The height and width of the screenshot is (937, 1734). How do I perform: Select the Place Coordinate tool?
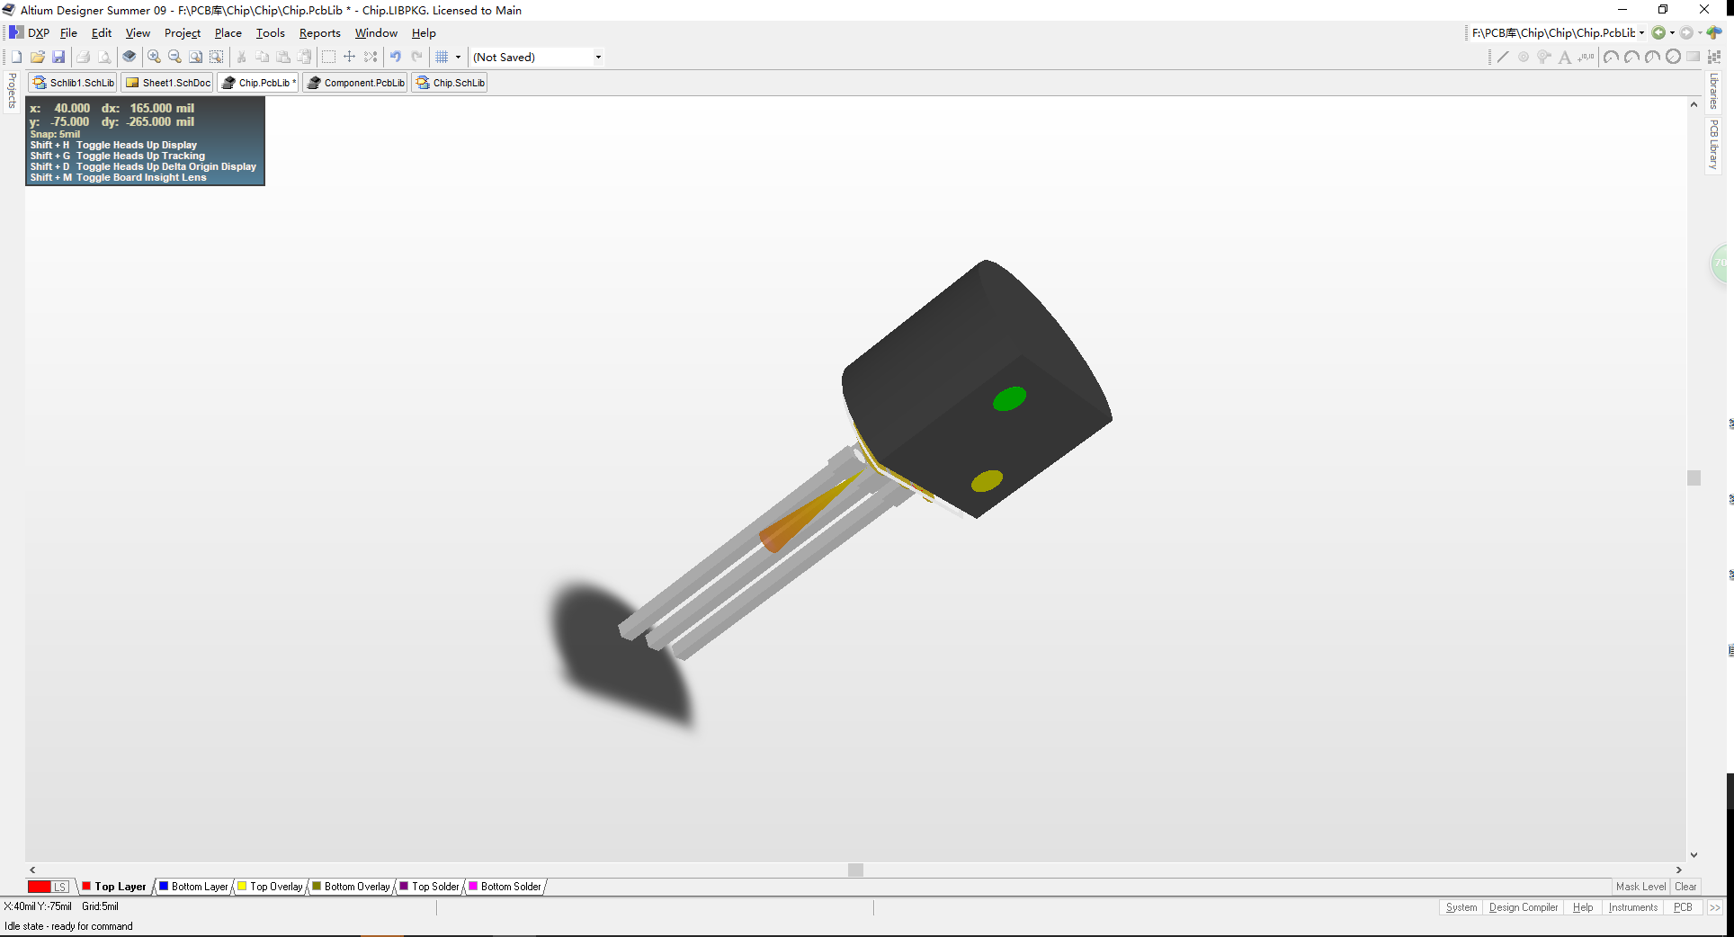tap(1586, 57)
